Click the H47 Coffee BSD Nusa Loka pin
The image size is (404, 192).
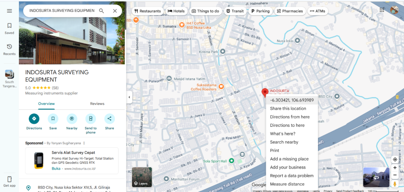point(182,25)
